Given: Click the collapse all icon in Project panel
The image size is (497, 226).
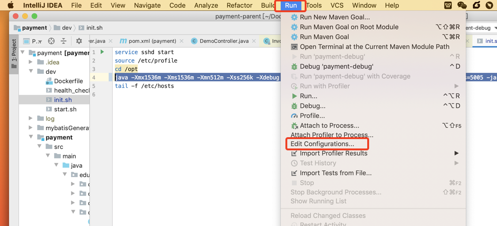Looking at the screenshot, I should pyautogui.click(x=63, y=41).
